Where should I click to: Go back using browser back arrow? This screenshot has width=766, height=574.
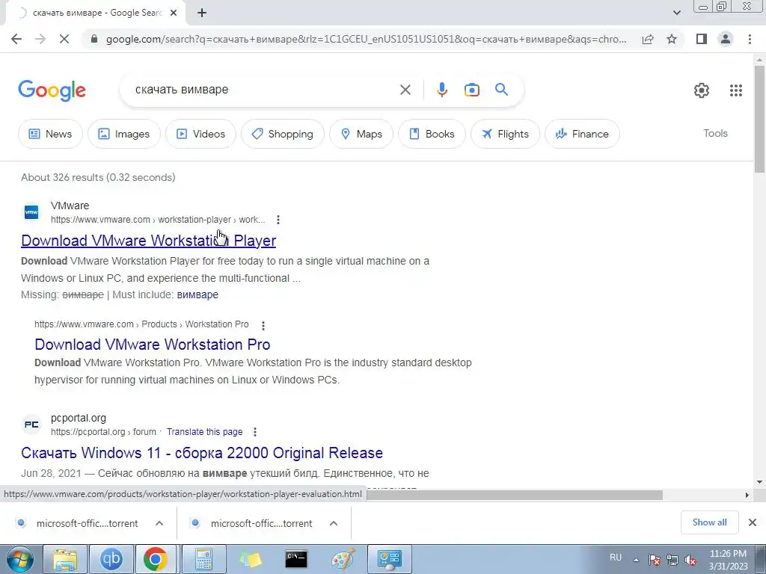[16, 39]
